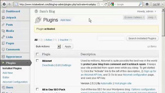Click Visit plugin site for Akismet

[x=123, y=83]
